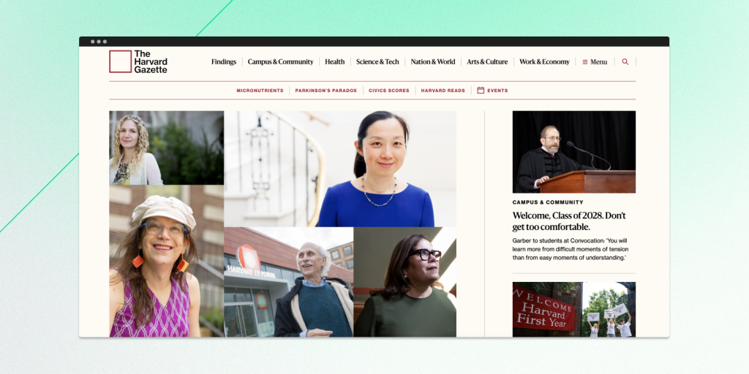Viewport: 749px width, 374px height.
Task: Click the Campus & Community category label
Action: tap(548, 202)
